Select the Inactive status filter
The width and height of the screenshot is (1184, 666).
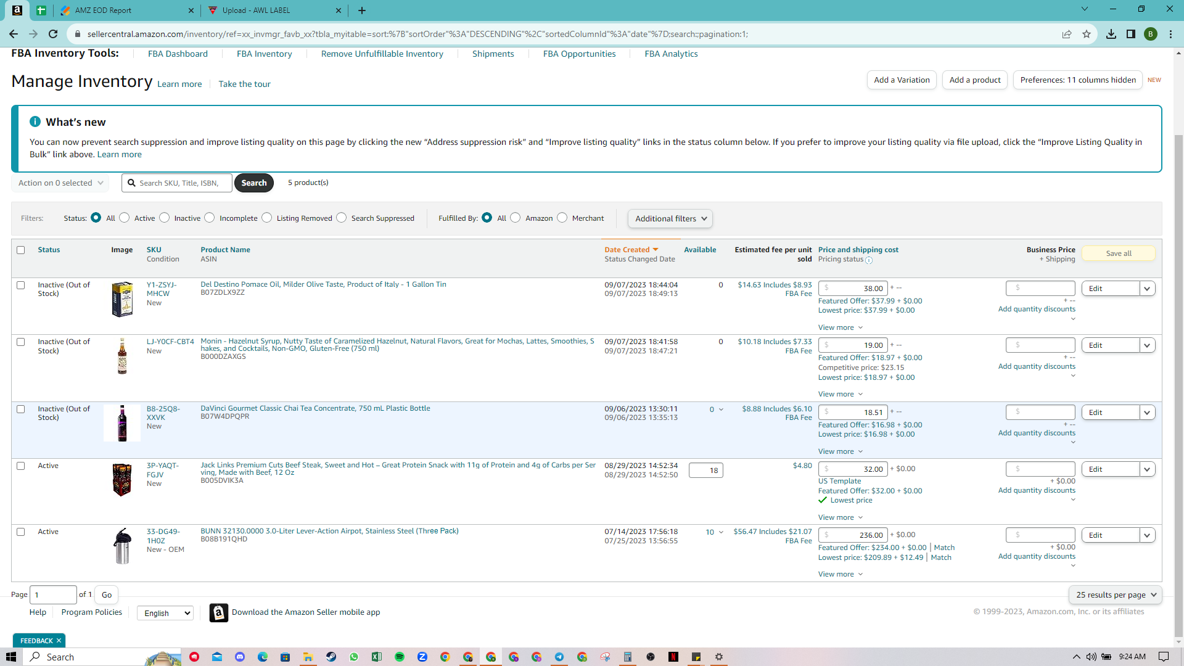point(165,218)
